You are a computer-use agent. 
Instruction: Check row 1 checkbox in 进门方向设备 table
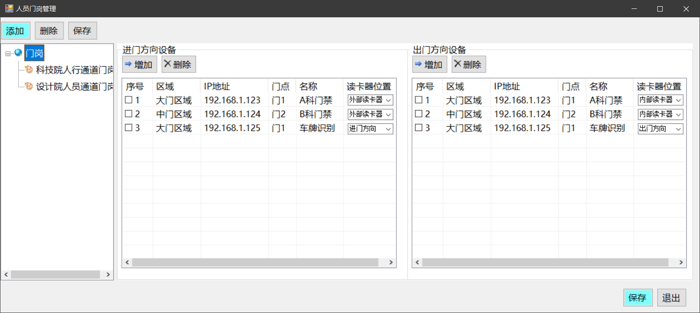coord(129,100)
